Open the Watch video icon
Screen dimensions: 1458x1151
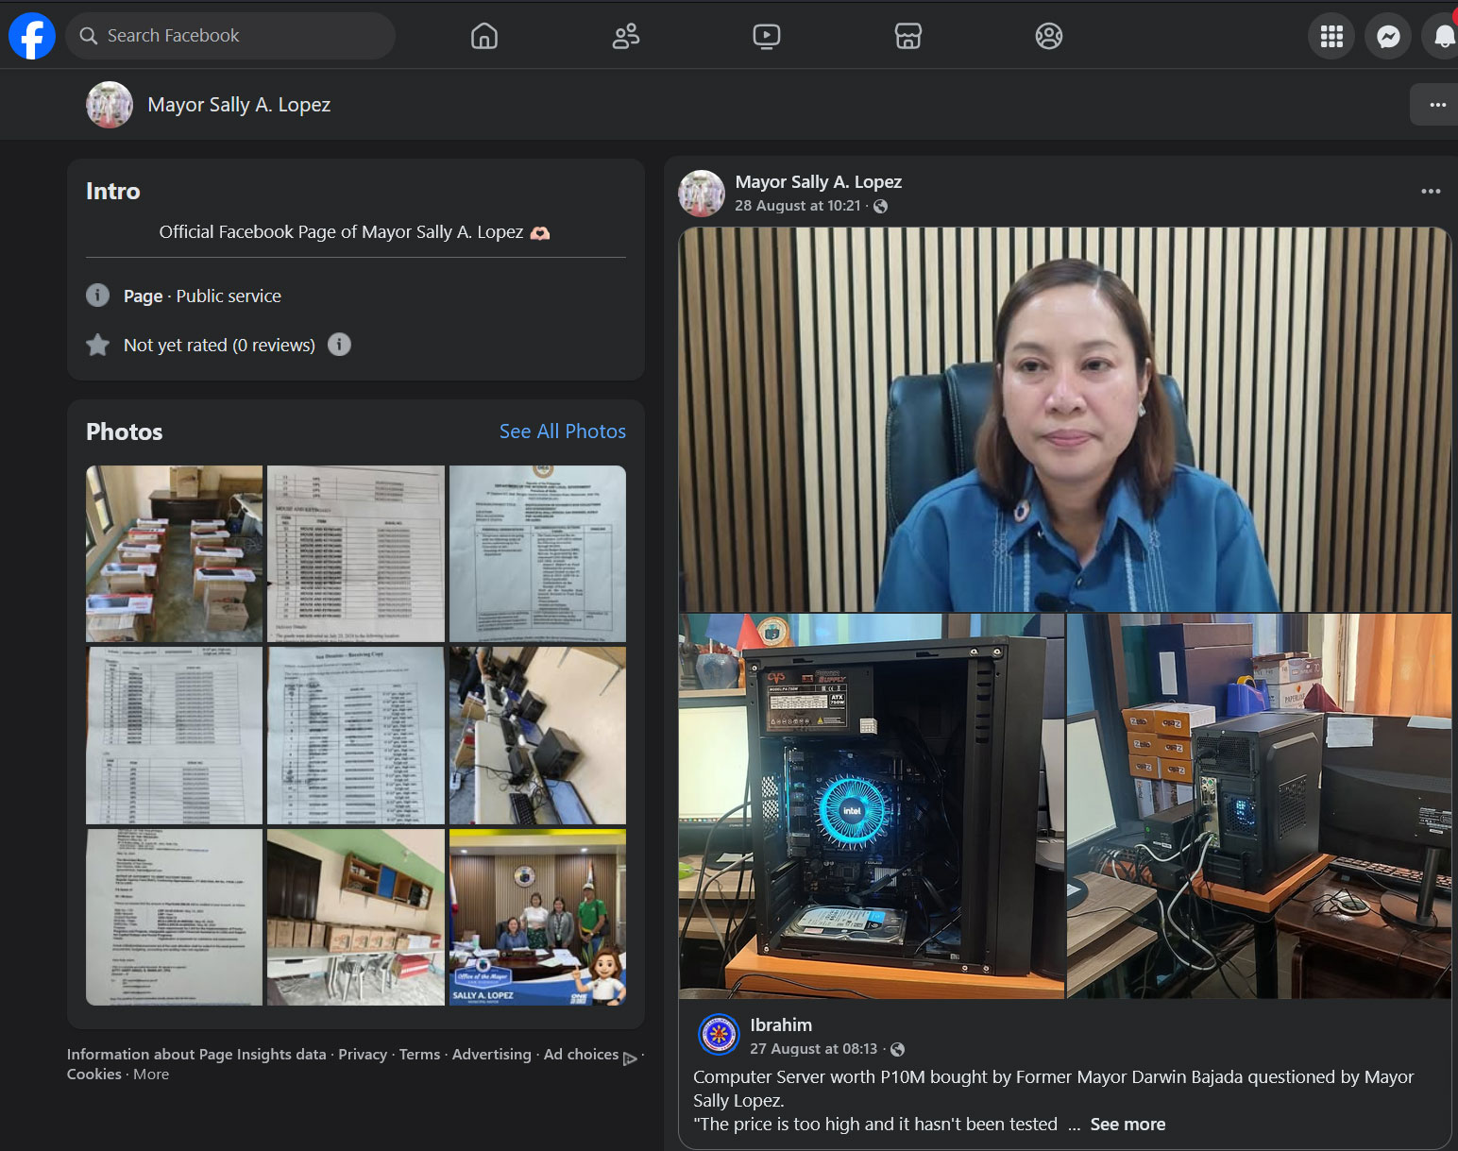pos(767,36)
